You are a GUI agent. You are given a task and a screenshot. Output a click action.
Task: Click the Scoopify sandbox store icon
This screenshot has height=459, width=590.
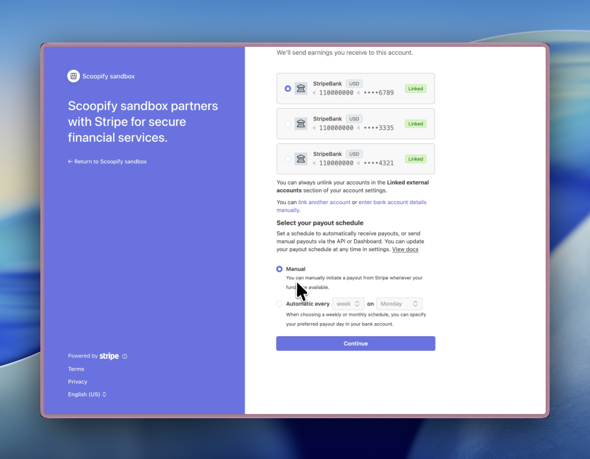click(x=73, y=76)
